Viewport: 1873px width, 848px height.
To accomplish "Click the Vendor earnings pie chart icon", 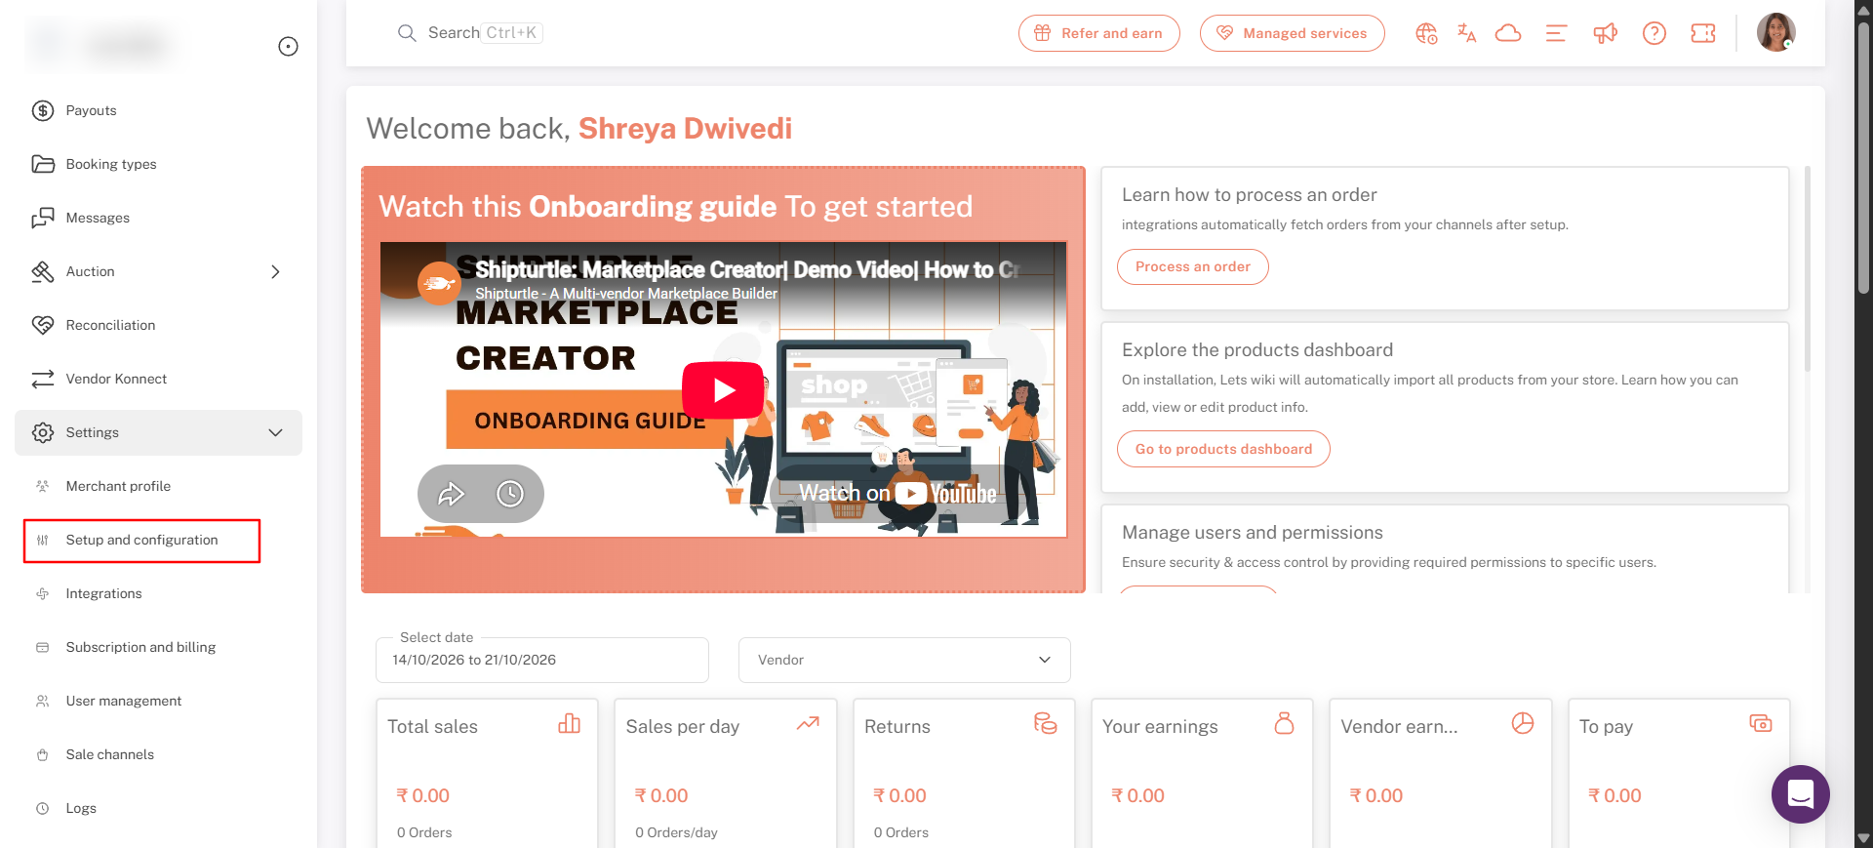I will point(1523,723).
